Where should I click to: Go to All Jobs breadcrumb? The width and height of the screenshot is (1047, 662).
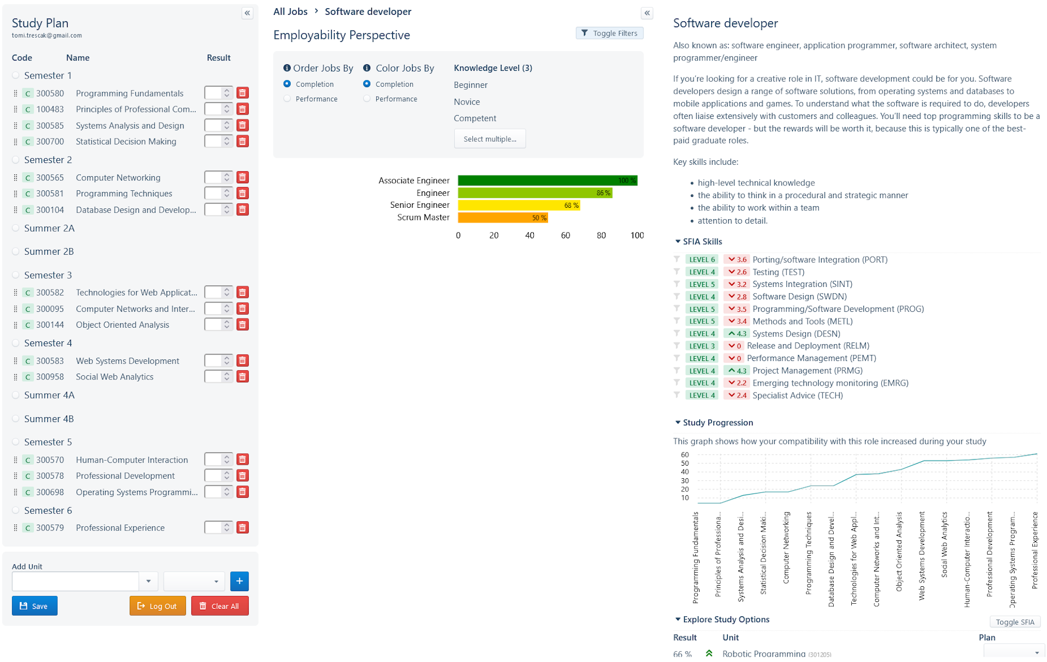pos(290,11)
